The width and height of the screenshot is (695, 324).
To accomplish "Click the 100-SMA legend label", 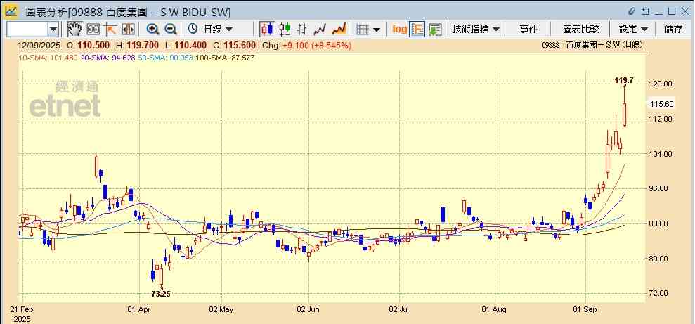I will [x=225, y=58].
